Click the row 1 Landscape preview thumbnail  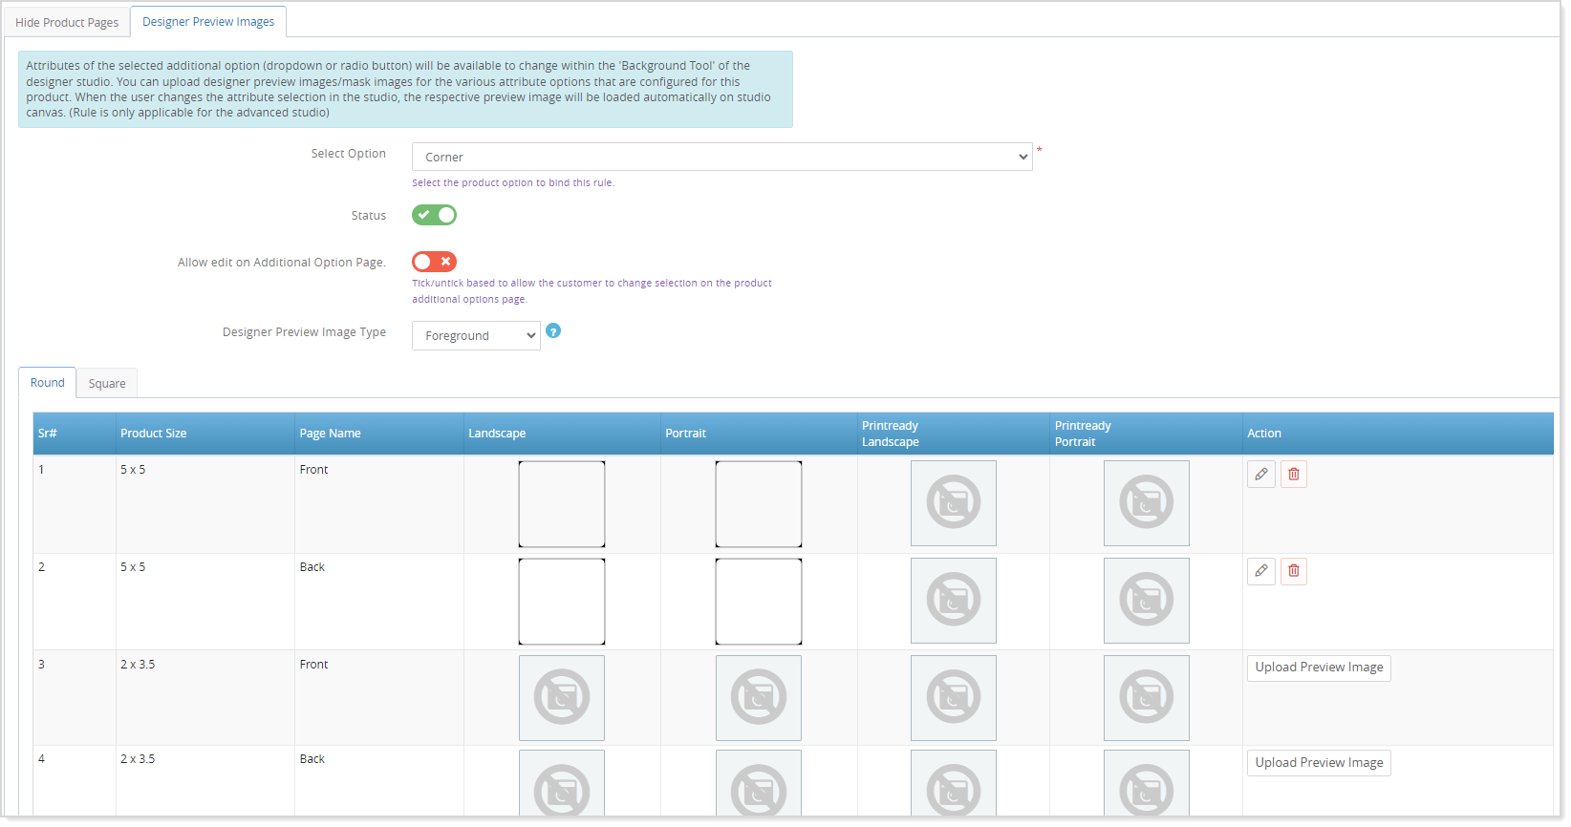click(x=562, y=504)
